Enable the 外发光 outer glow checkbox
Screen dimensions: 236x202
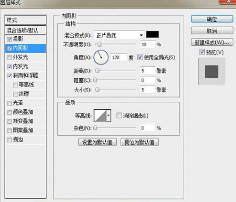9,57
